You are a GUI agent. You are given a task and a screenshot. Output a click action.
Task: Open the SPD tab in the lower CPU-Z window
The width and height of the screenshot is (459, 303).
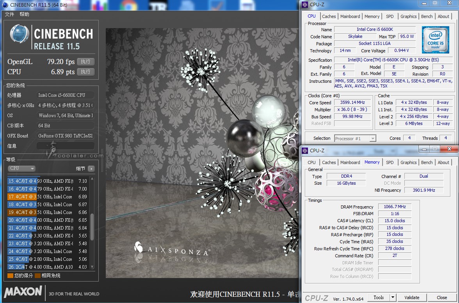point(390,162)
